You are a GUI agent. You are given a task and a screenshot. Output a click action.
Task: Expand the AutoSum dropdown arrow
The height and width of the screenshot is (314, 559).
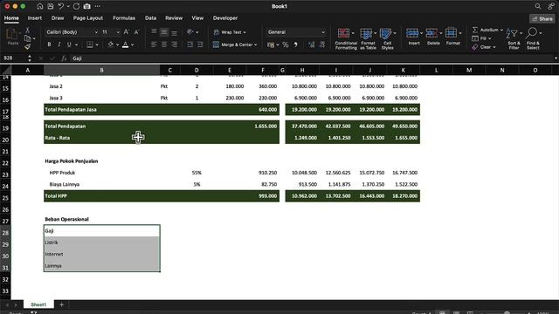tap(501, 30)
